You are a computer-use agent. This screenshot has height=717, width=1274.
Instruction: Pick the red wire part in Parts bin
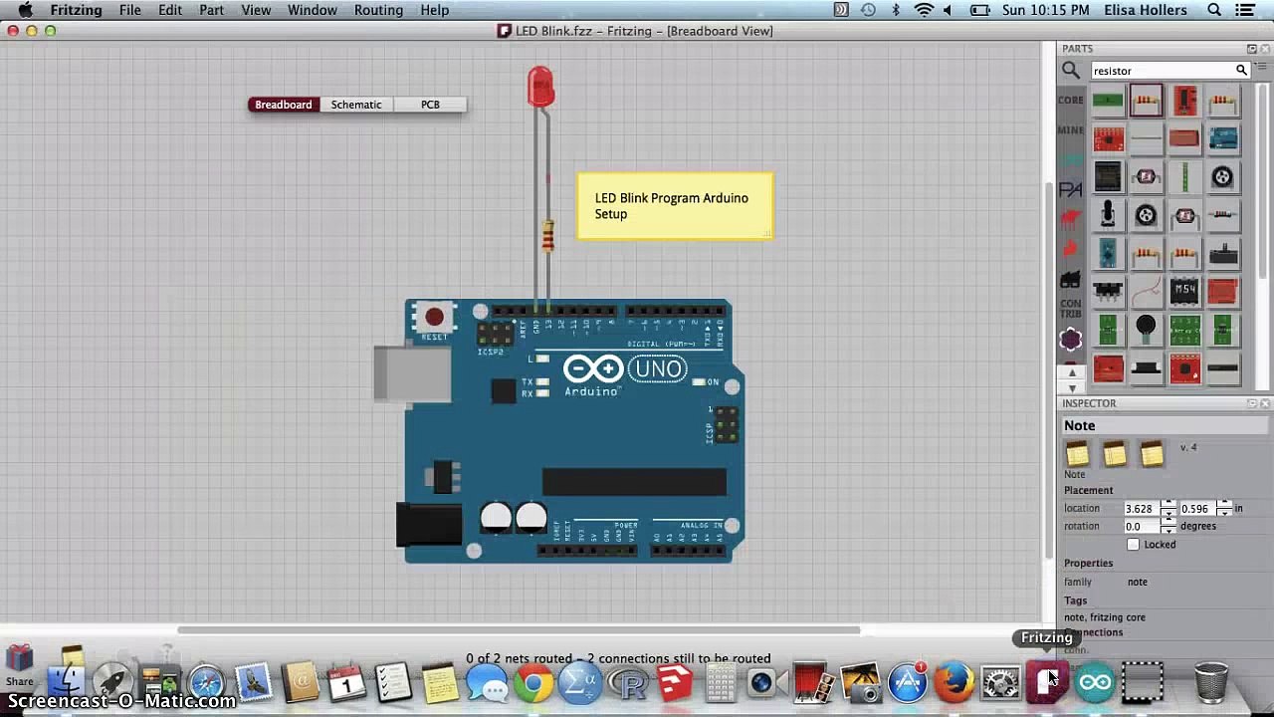point(1146,291)
